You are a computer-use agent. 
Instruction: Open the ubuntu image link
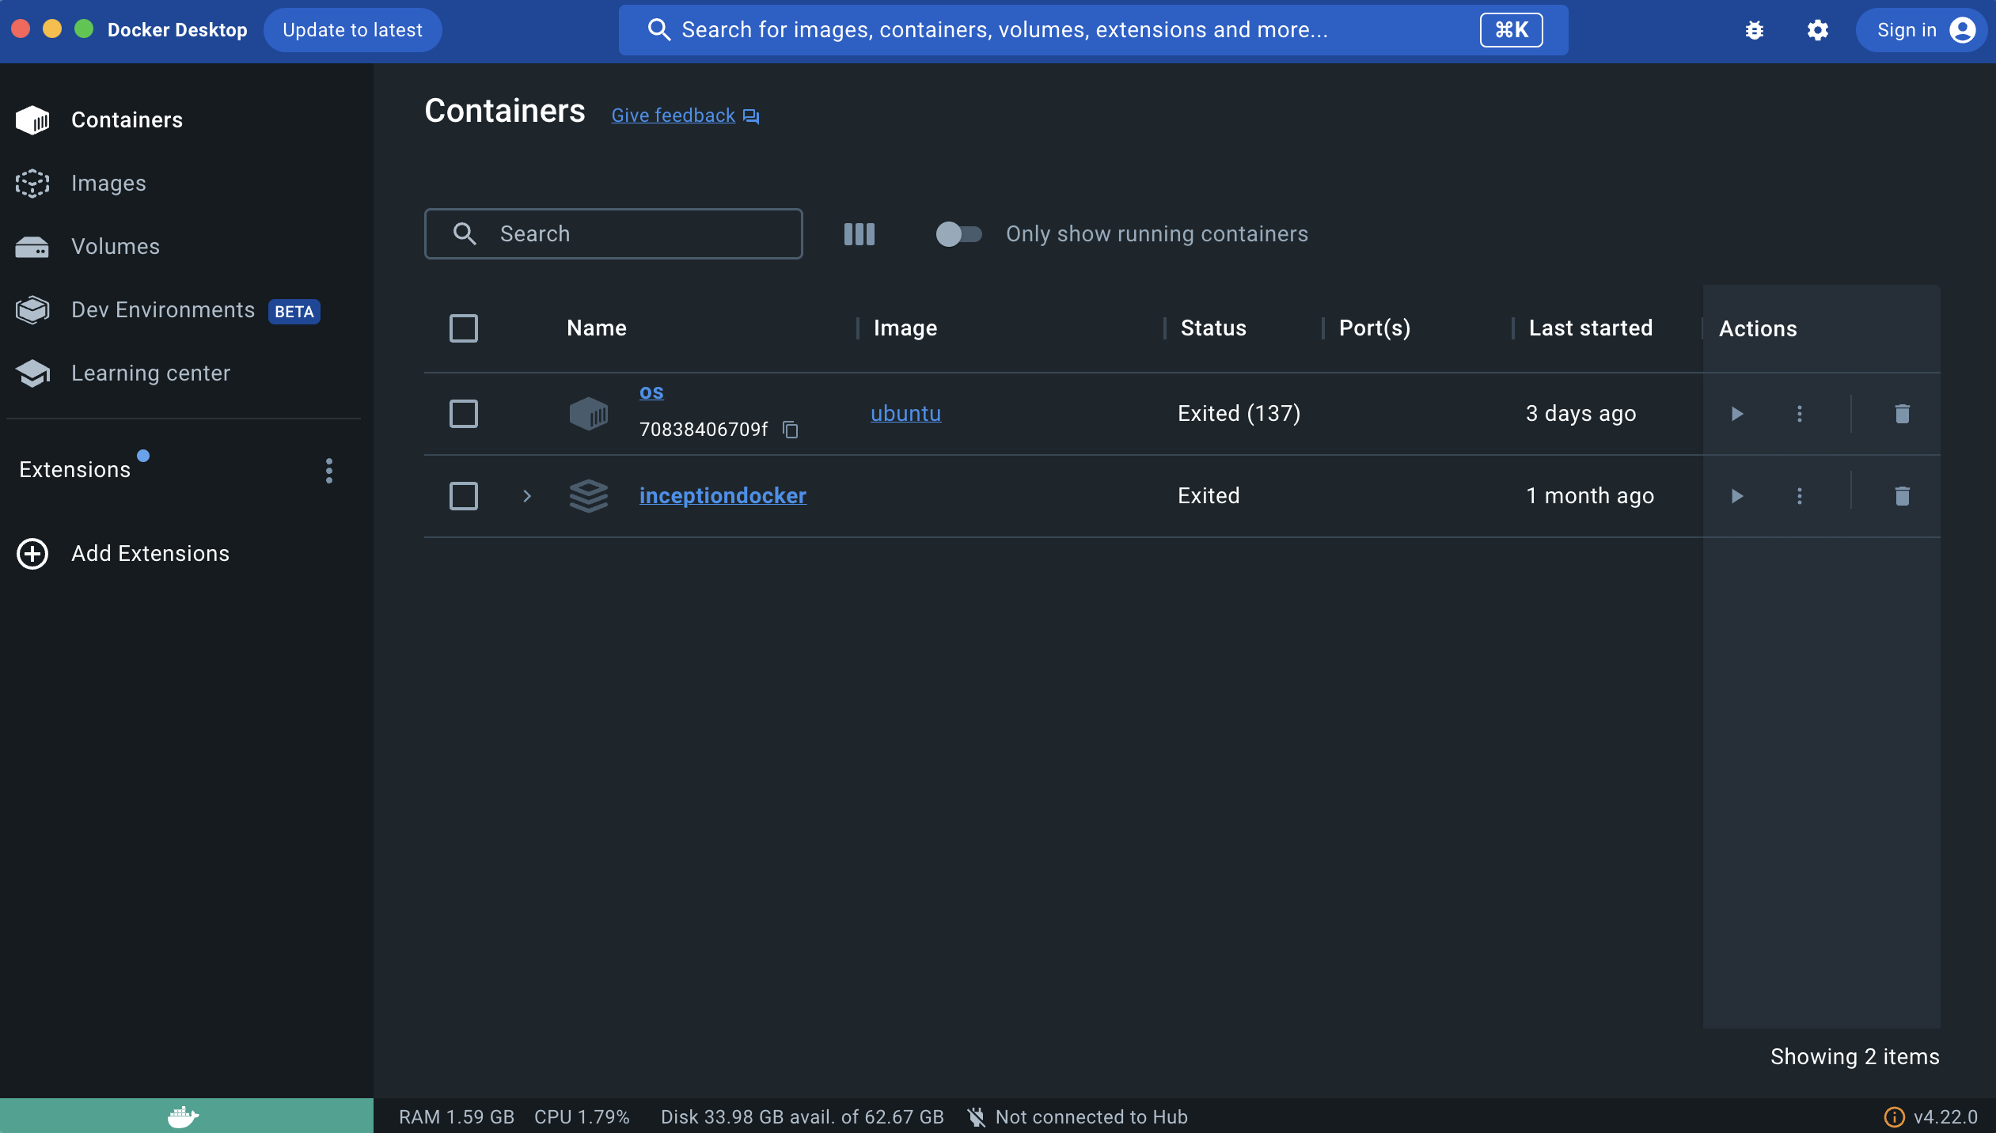coord(905,413)
